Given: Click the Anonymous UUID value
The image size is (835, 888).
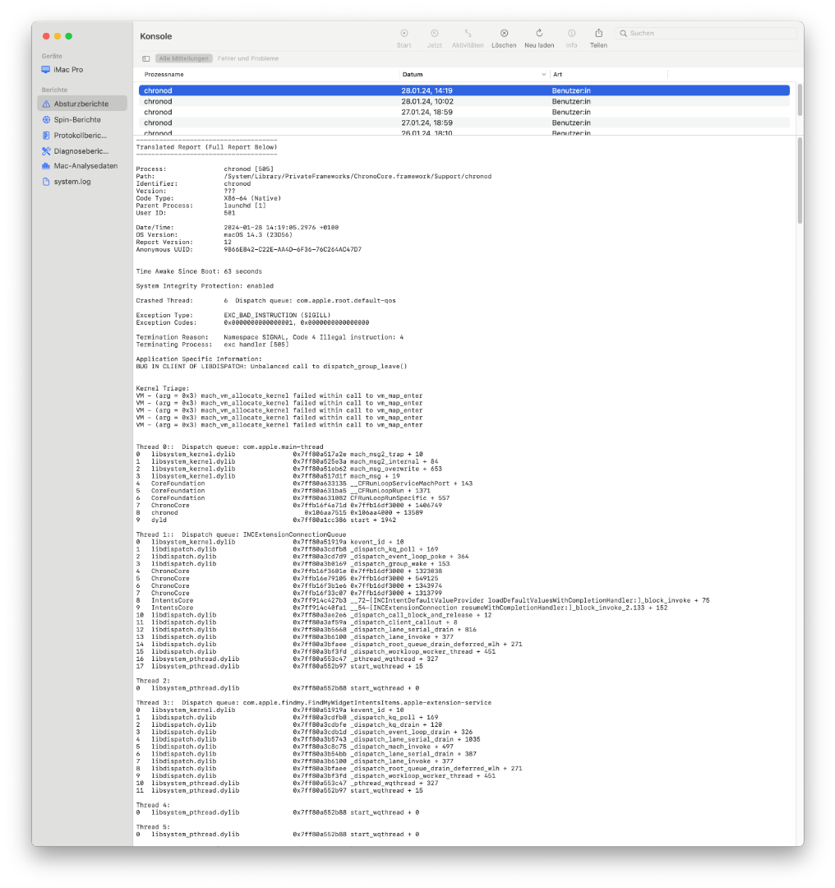Looking at the screenshot, I should [293, 250].
